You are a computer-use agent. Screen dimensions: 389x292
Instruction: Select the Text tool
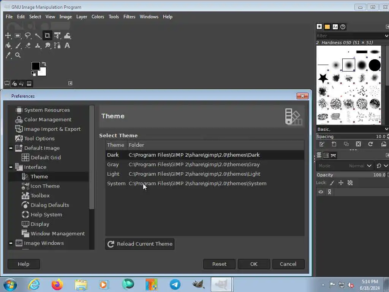(67, 46)
